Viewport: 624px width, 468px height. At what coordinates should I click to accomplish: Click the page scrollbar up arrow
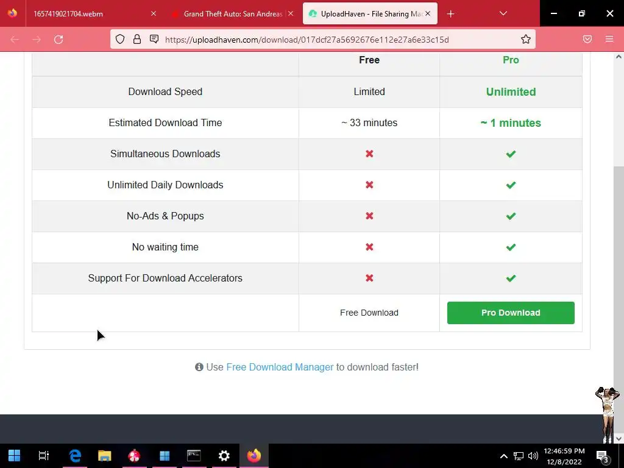(x=619, y=57)
